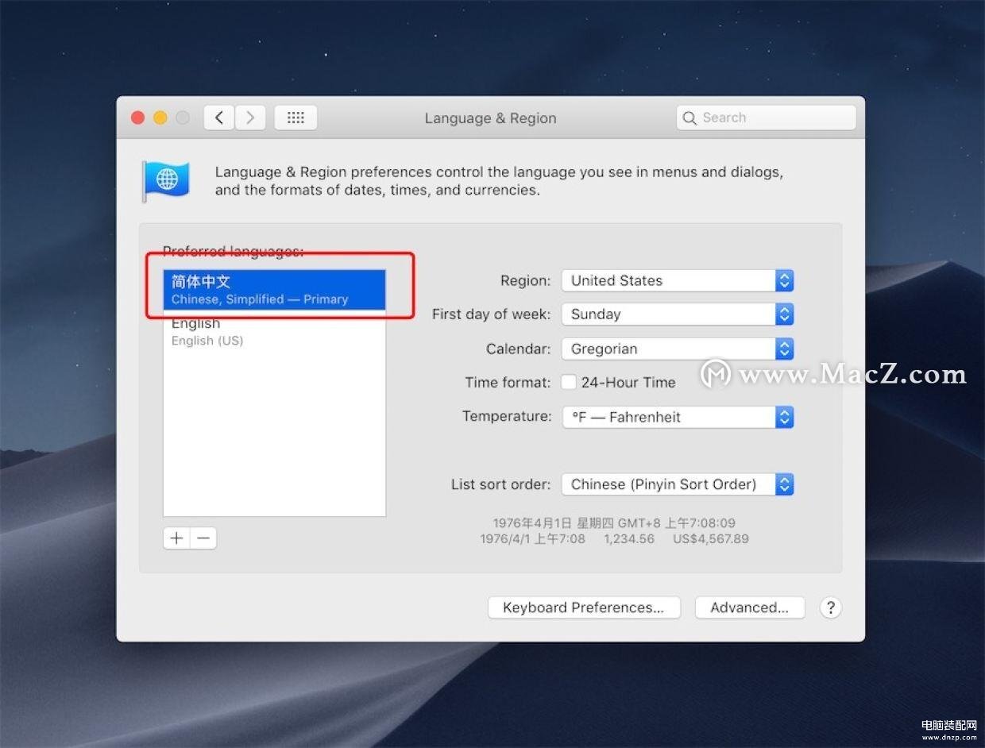Click the magnifying glass search icon

coord(689,118)
